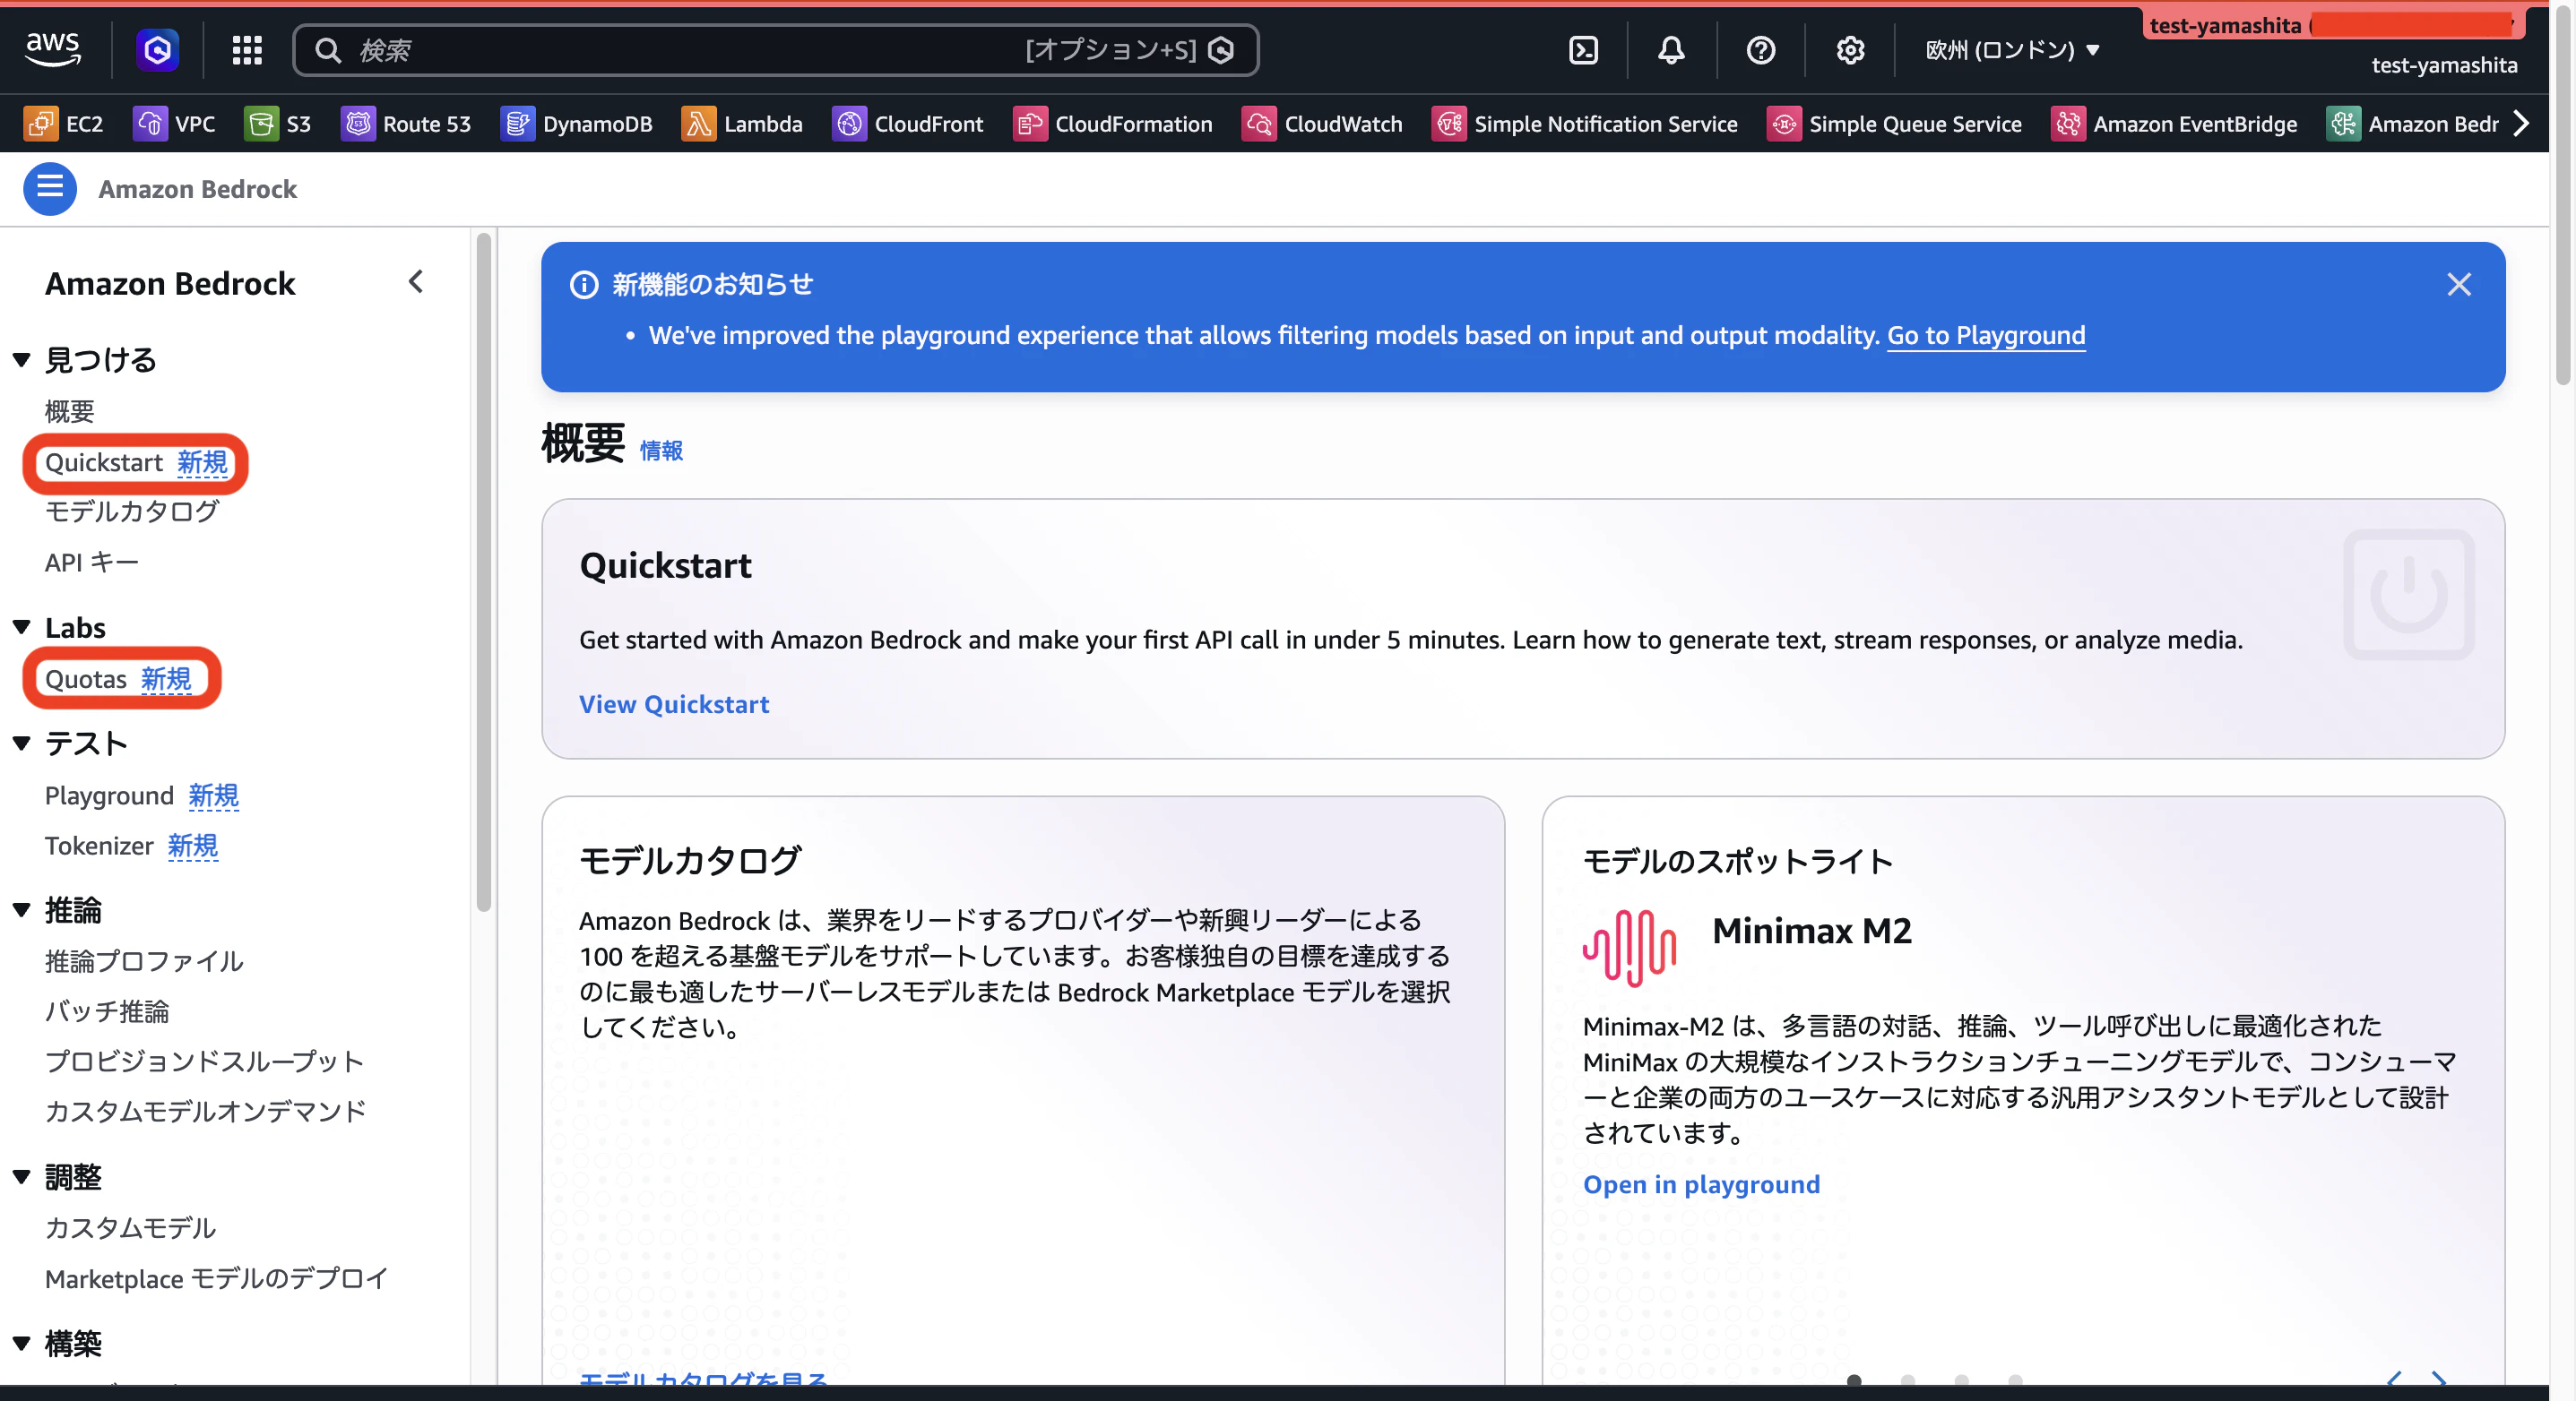Viewport: 2576px width, 1401px height.
Task: Click Open in playground link
Action: pos(1701,1184)
